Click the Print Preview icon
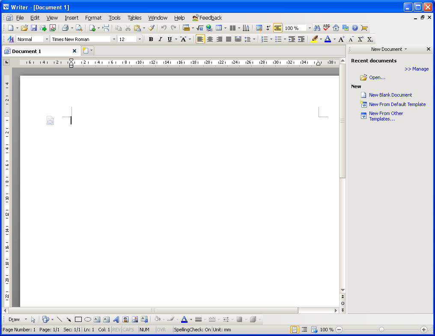The image size is (435, 336). click(x=79, y=28)
